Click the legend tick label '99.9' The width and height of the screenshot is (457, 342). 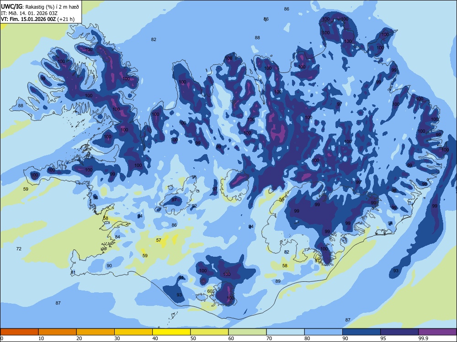(x=423, y=338)
